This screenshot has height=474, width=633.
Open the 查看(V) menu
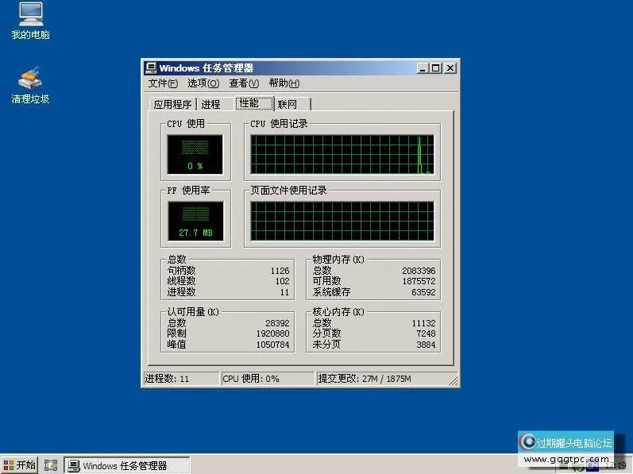pyautogui.click(x=244, y=83)
